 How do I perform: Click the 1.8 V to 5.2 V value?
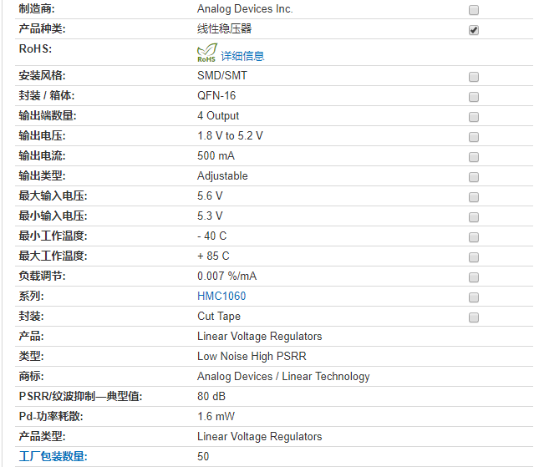(x=230, y=136)
